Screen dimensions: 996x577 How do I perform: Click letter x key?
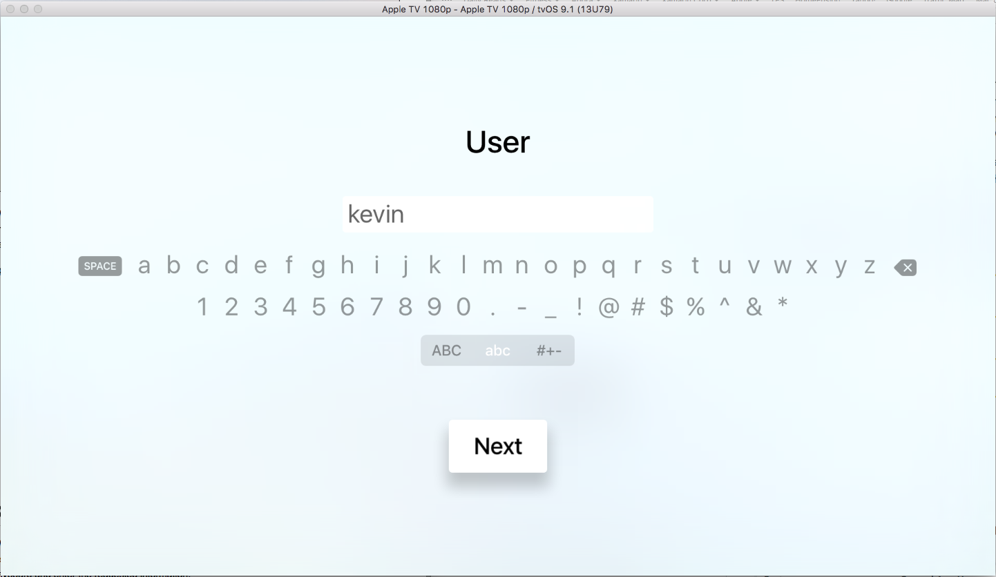(812, 266)
